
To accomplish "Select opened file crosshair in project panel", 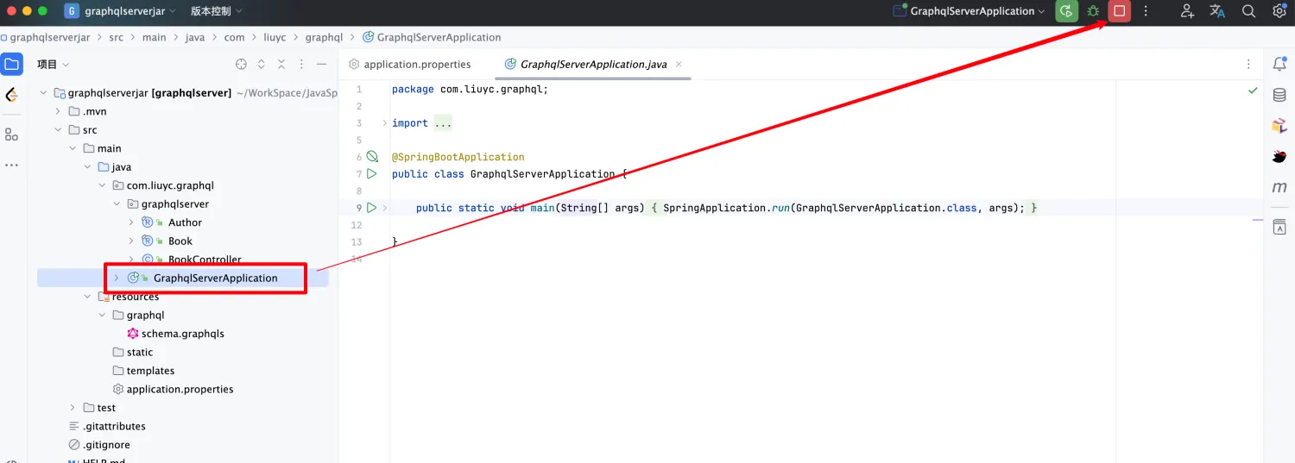I will pos(242,64).
